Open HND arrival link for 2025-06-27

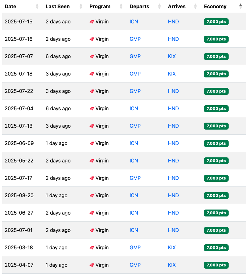(173, 213)
